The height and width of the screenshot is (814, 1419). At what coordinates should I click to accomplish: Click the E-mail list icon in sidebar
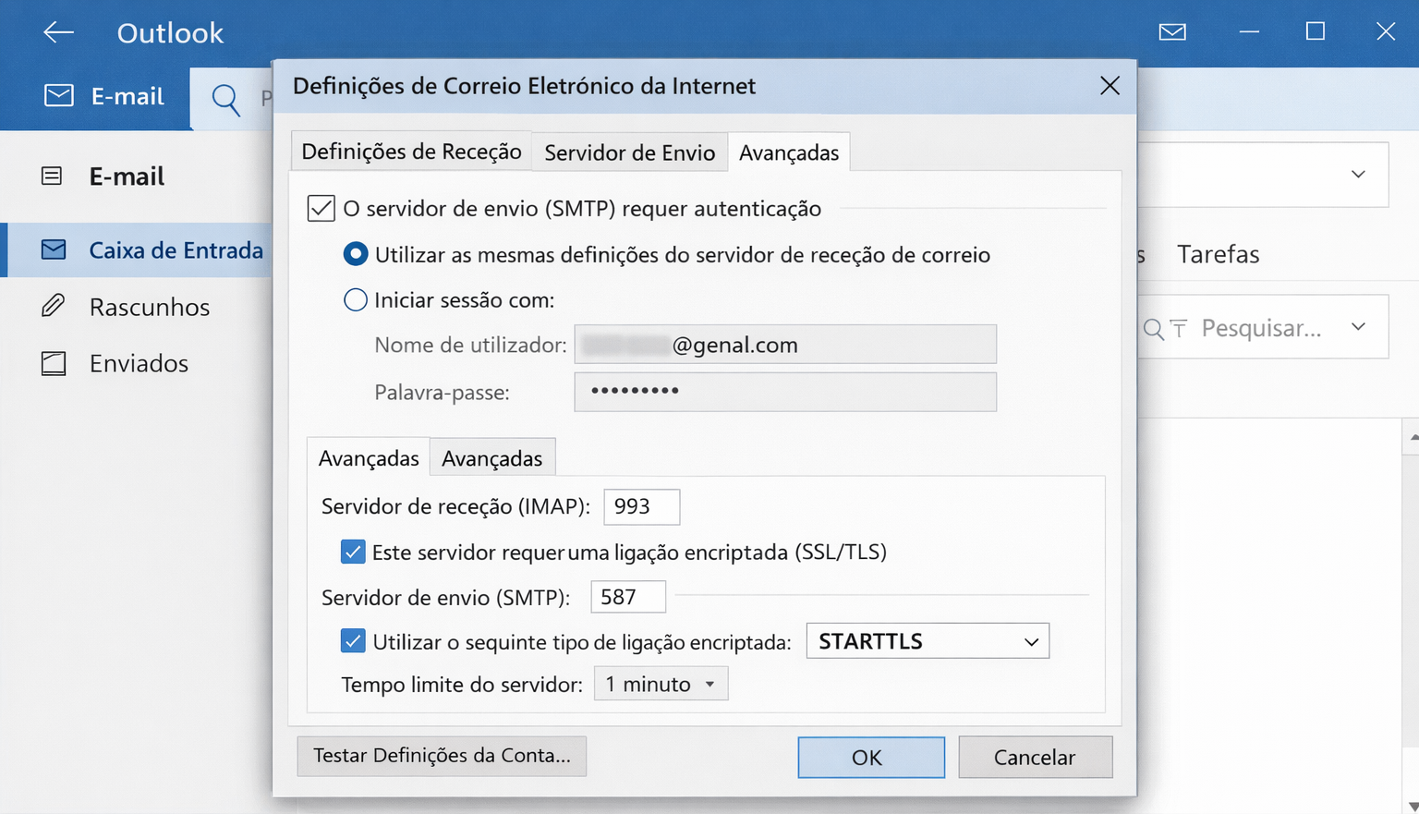(x=53, y=176)
